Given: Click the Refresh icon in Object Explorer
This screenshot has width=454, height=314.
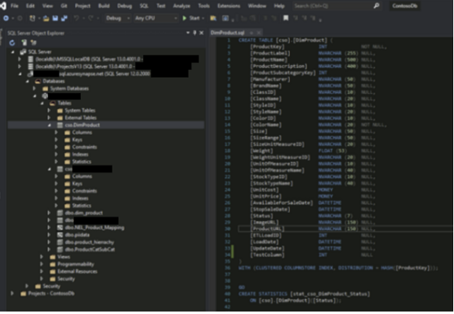Looking at the screenshot, I should [x=12, y=42].
